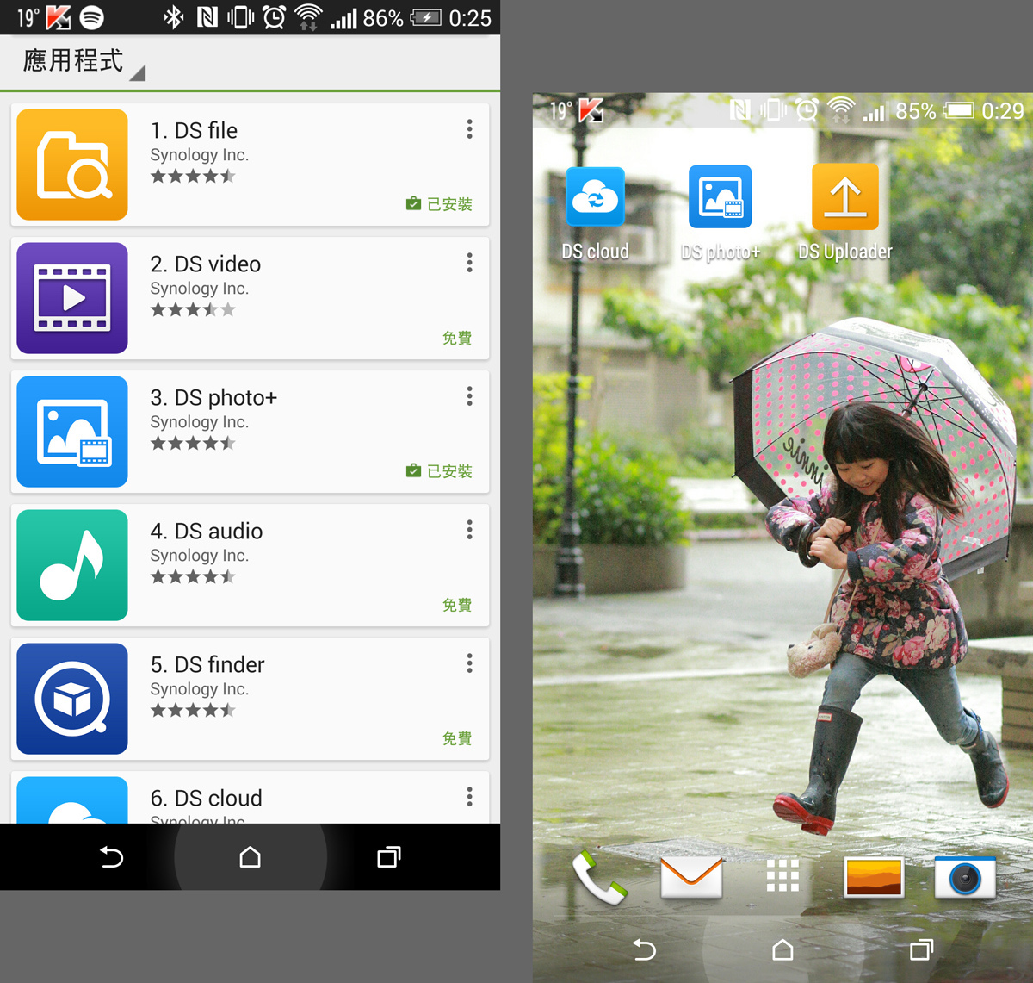Tap the battery 86% indicator
The image size is (1033, 983).
pyautogui.click(x=402, y=17)
